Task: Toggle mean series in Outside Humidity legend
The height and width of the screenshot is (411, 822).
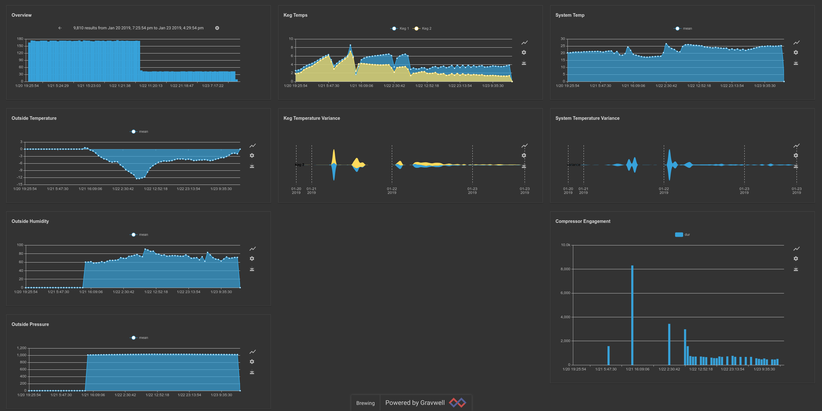Action: pos(139,234)
